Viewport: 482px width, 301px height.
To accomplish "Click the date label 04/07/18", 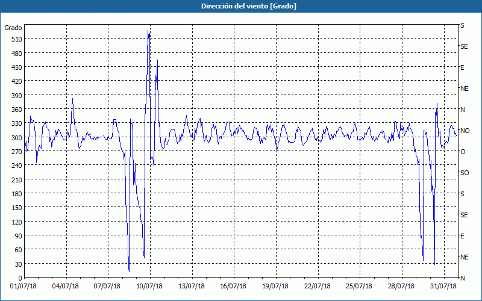I will coord(65,287).
